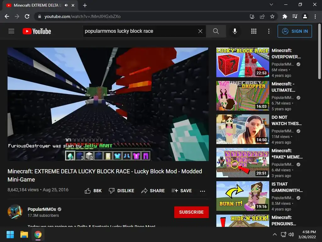
Task: Share this page from address bar
Action: (262, 16)
